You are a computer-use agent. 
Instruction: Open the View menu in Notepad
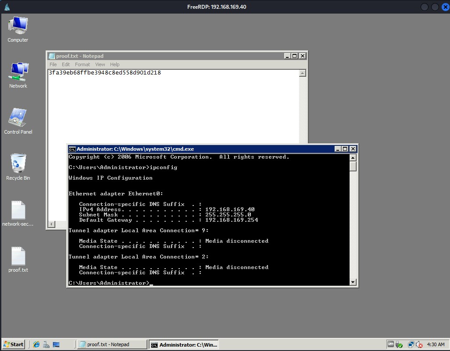[x=100, y=64]
